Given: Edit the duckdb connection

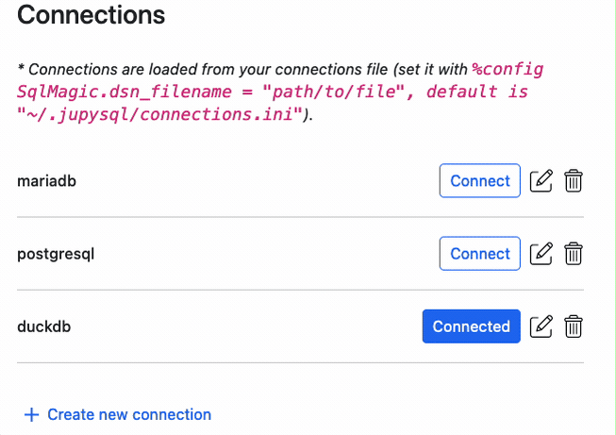Looking at the screenshot, I should pyautogui.click(x=541, y=326).
